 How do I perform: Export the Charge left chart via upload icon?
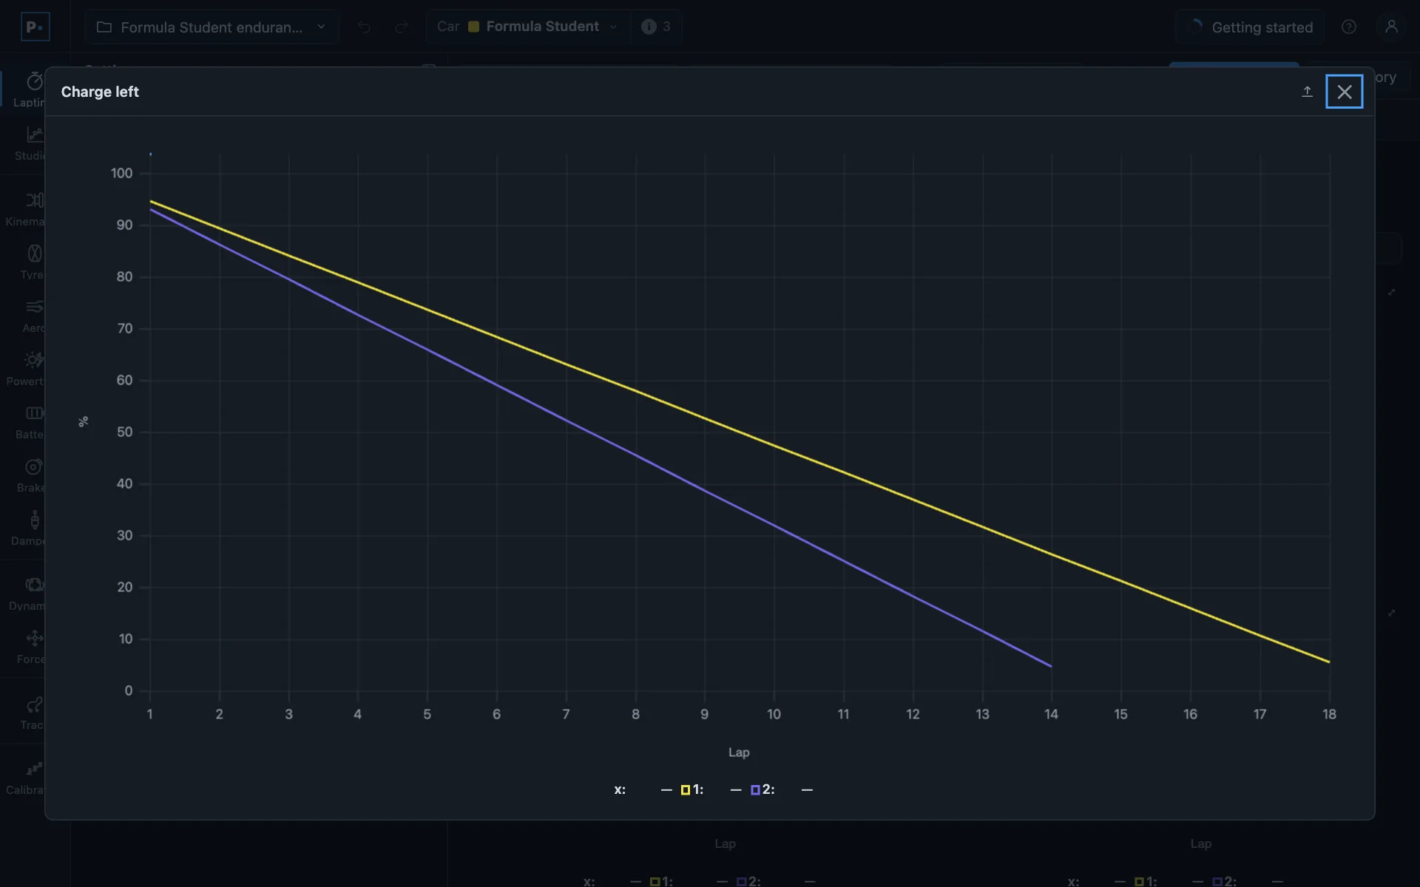(1307, 92)
